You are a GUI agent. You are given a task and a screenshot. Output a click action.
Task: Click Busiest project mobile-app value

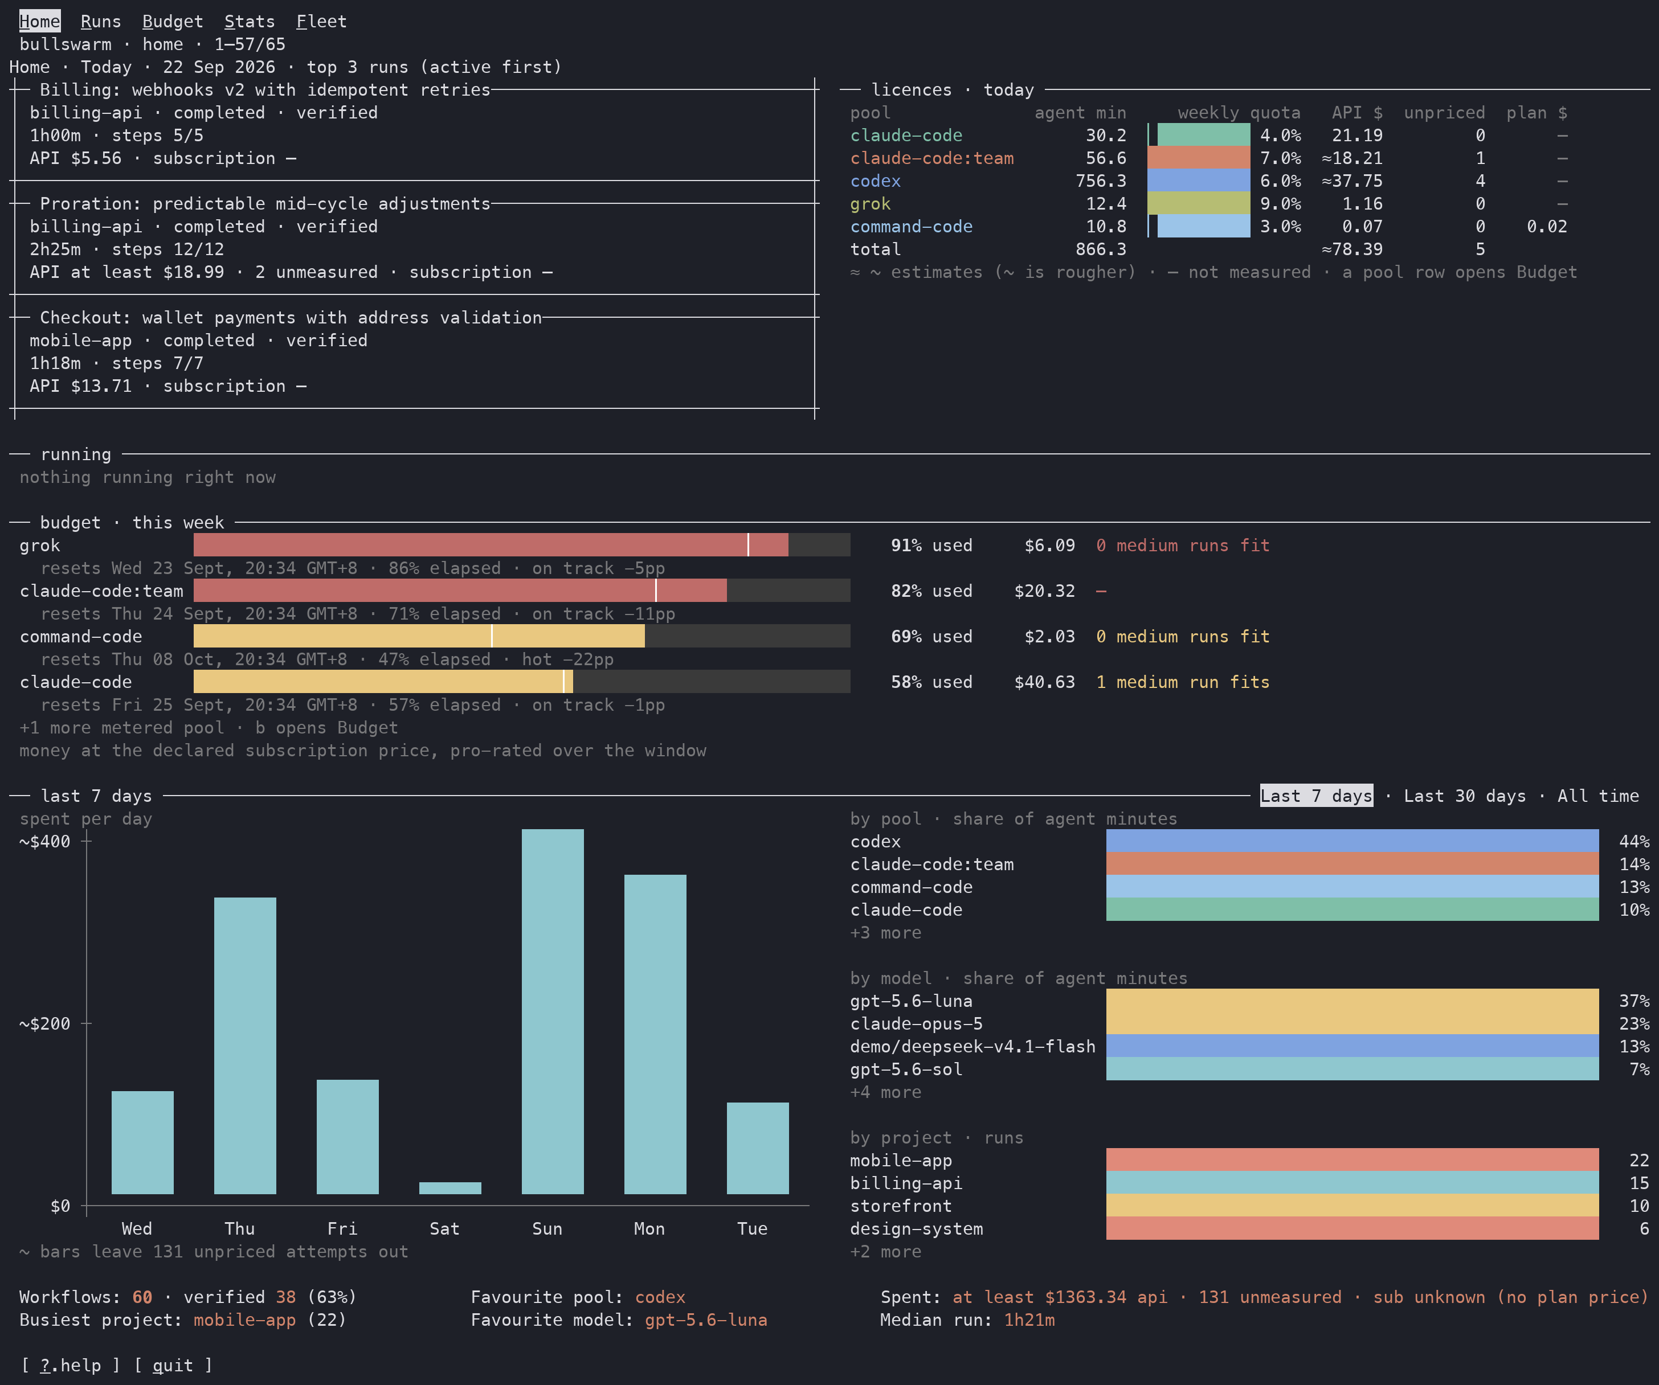[245, 1320]
